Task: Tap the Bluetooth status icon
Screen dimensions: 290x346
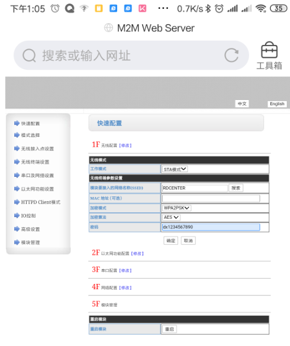Action: (x=208, y=9)
